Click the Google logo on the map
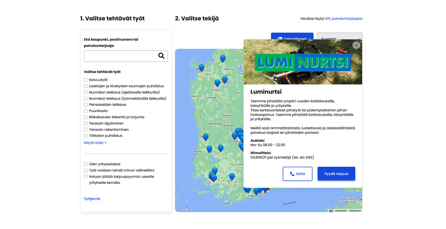 coord(183,209)
